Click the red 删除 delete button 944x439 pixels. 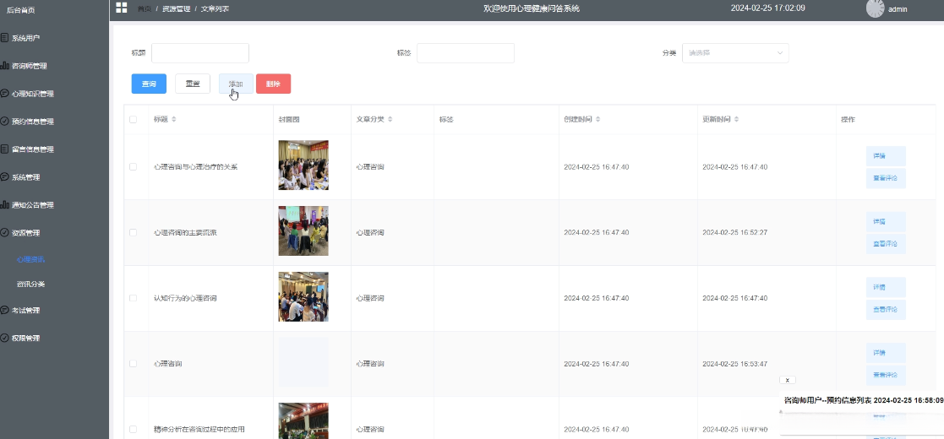point(273,84)
